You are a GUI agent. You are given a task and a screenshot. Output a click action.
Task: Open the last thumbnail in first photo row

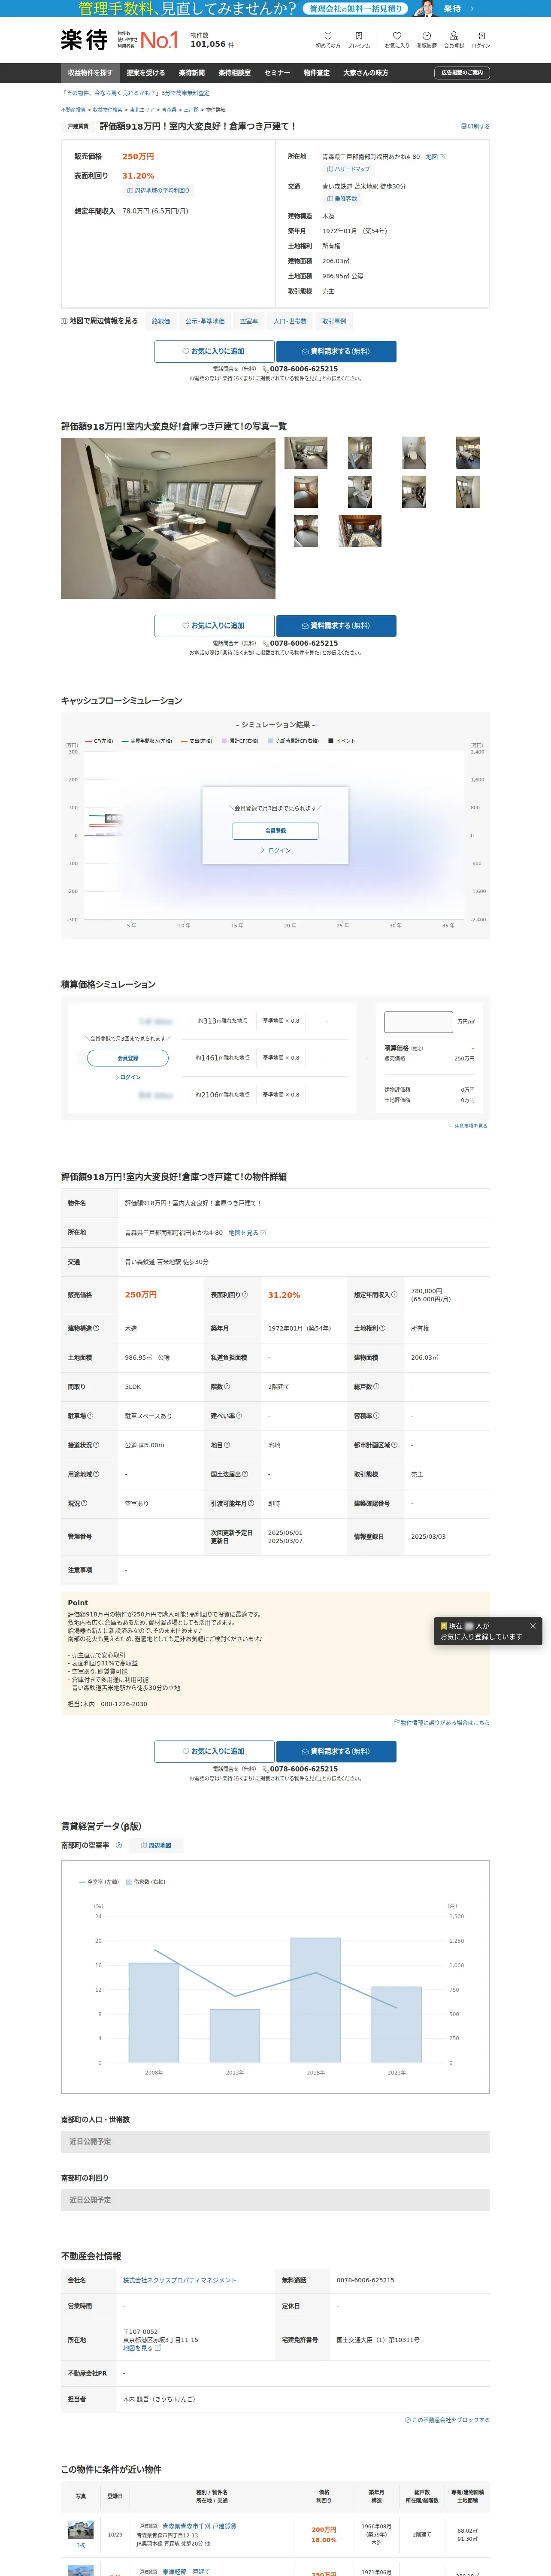click(x=468, y=453)
